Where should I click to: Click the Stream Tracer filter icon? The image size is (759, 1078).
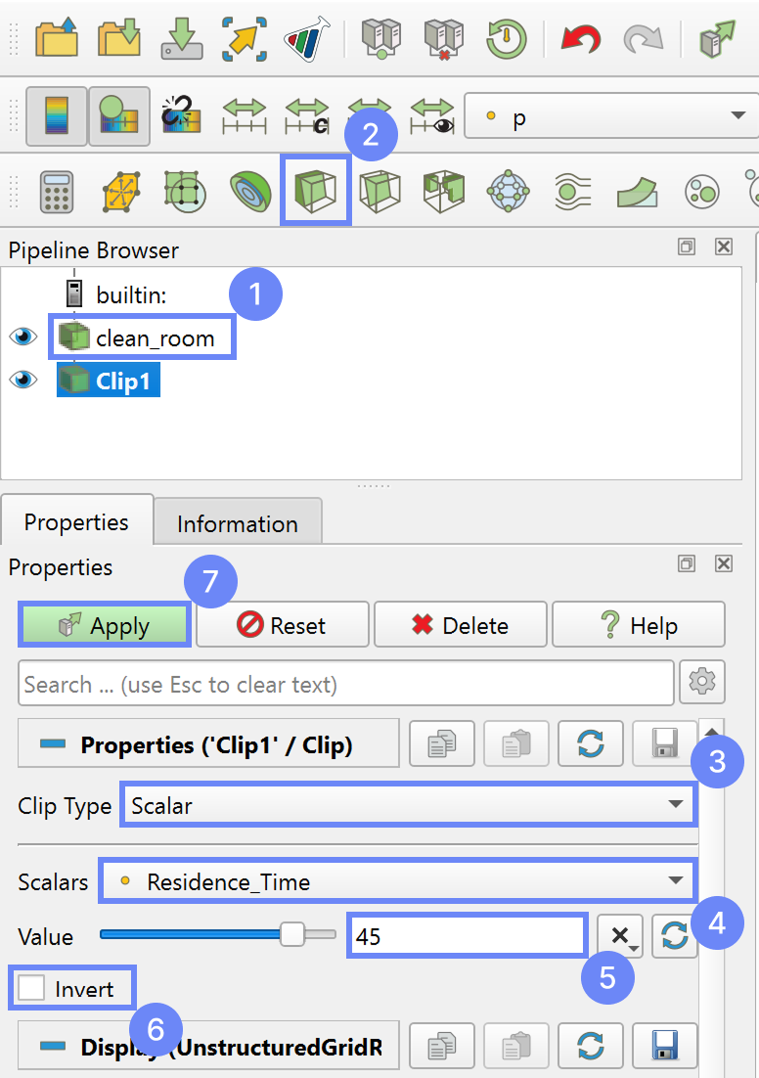point(566,191)
